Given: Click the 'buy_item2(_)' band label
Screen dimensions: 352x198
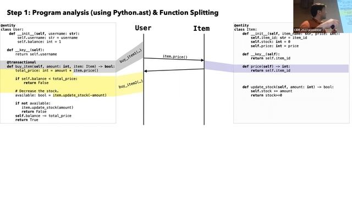Looking at the screenshot, I should 131,84.
